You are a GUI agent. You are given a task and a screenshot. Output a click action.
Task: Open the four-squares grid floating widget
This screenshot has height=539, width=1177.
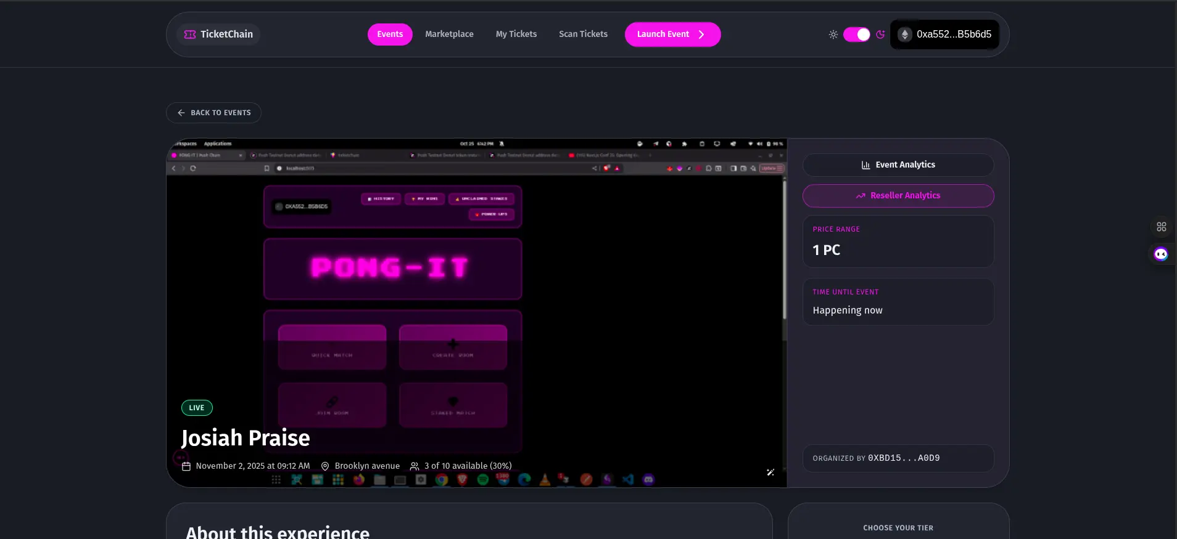pos(1161,227)
